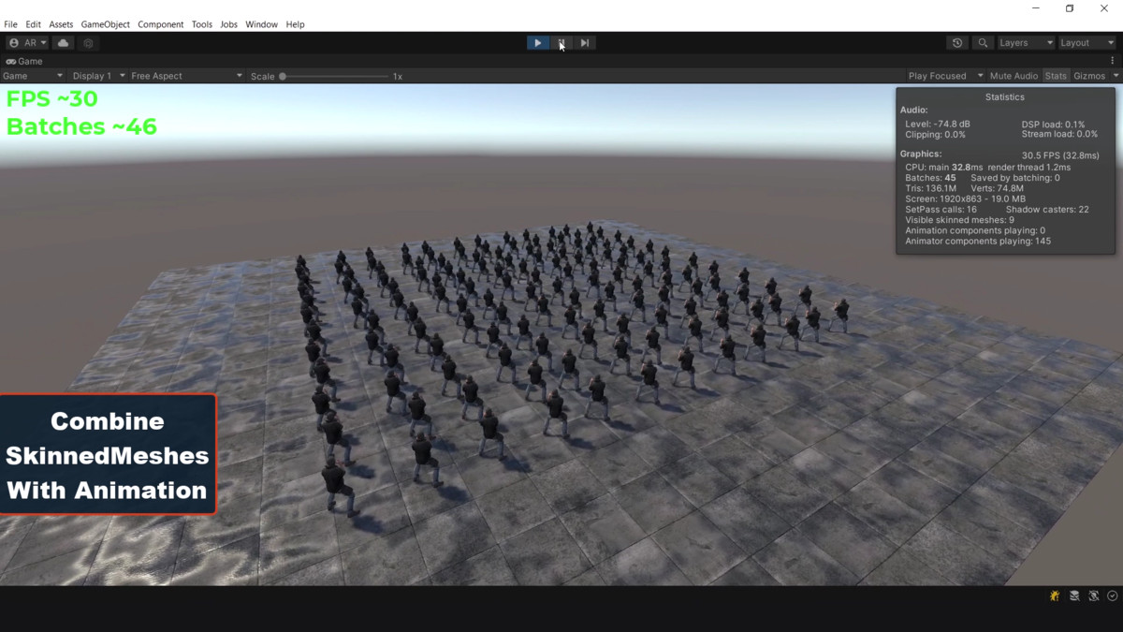Open the AR account menu
This screenshot has width=1123, height=632.
(25, 42)
